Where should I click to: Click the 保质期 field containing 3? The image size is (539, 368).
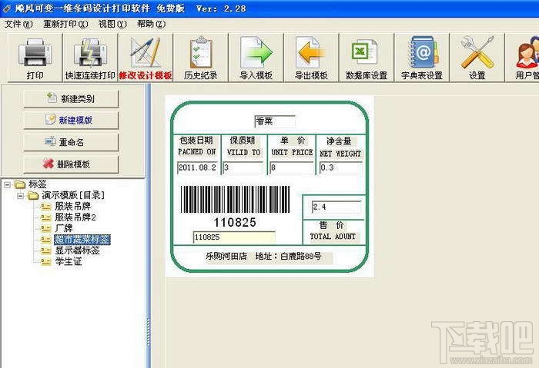(243, 167)
